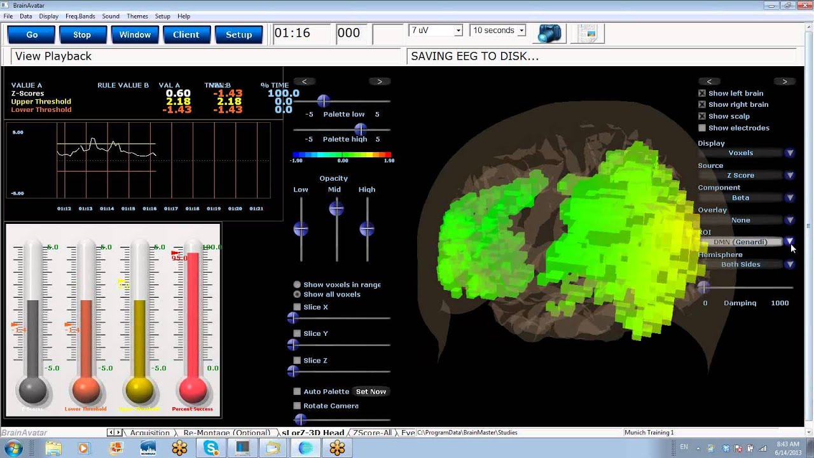814x458 pixels.
Task: Click the media player taskbar icon
Action: coord(84,448)
